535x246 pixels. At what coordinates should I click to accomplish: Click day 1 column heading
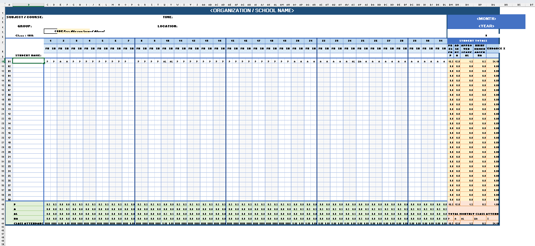click(x=50, y=41)
